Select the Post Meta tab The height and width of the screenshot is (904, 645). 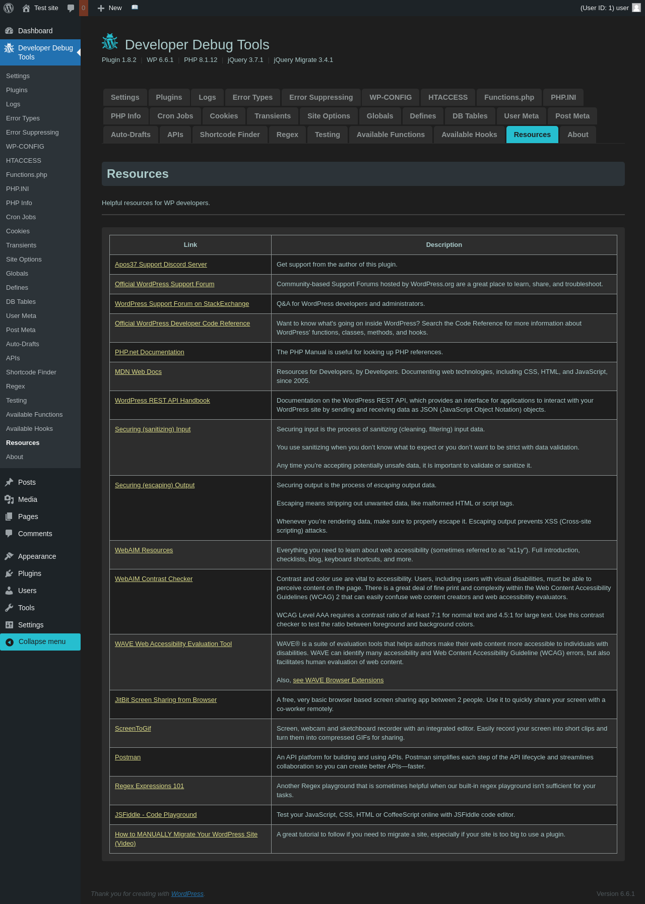pyautogui.click(x=572, y=116)
